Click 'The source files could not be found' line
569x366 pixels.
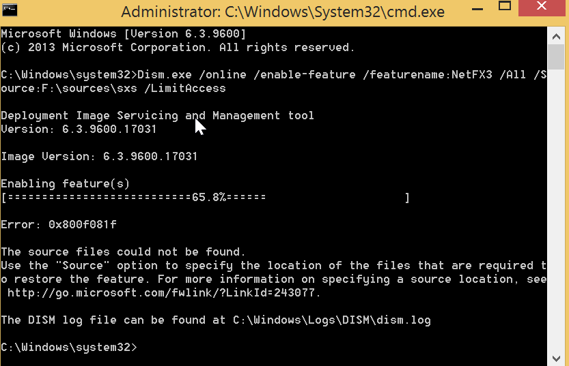click(x=124, y=251)
